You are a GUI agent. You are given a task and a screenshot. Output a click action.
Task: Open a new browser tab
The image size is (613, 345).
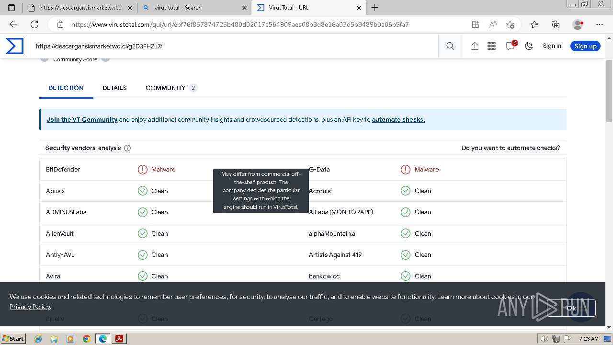click(x=375, y=8)
